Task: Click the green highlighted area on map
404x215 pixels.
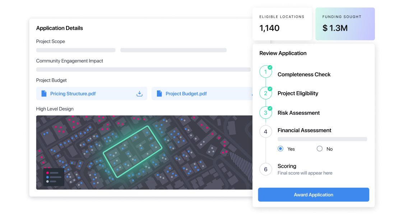Action: 133,152
